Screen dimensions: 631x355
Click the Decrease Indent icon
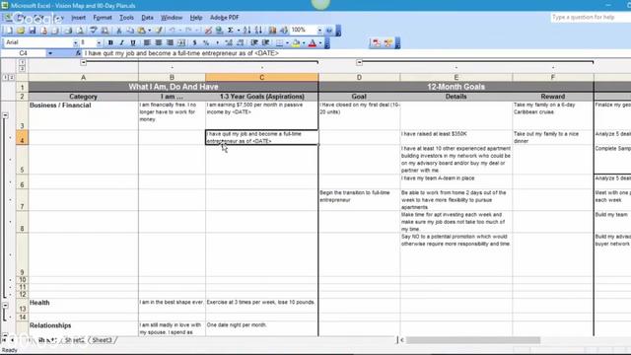click(254, 42)
